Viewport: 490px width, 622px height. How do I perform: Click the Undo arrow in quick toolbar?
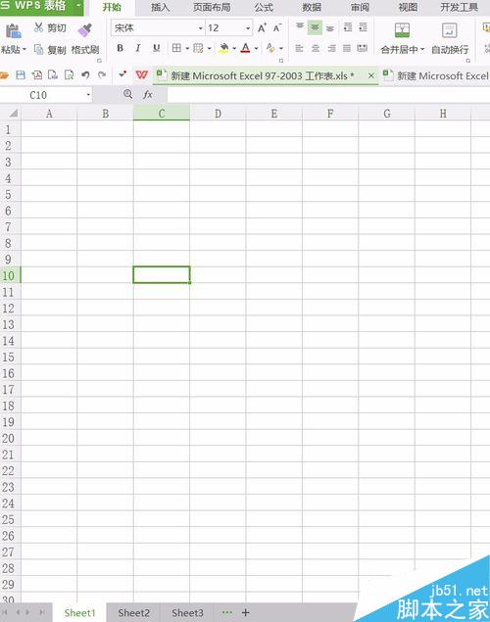(85, 75)
